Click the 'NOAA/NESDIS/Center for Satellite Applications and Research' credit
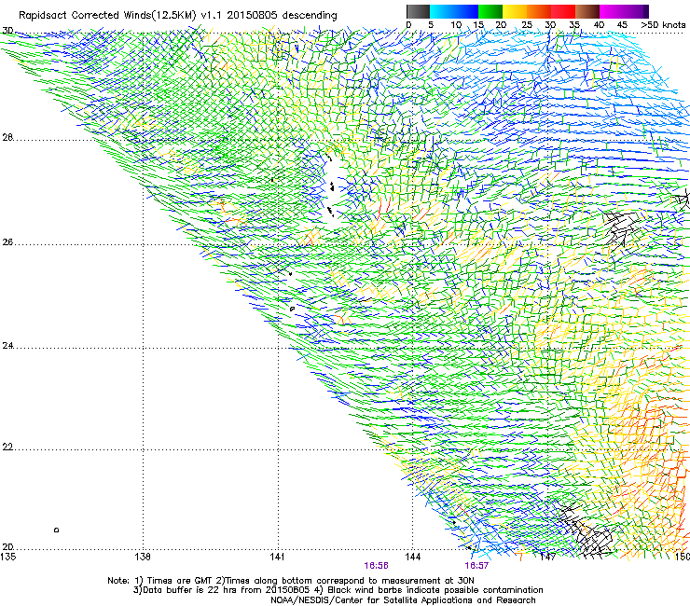The height and width of the screenshot is (606, 690). point(403,600)
